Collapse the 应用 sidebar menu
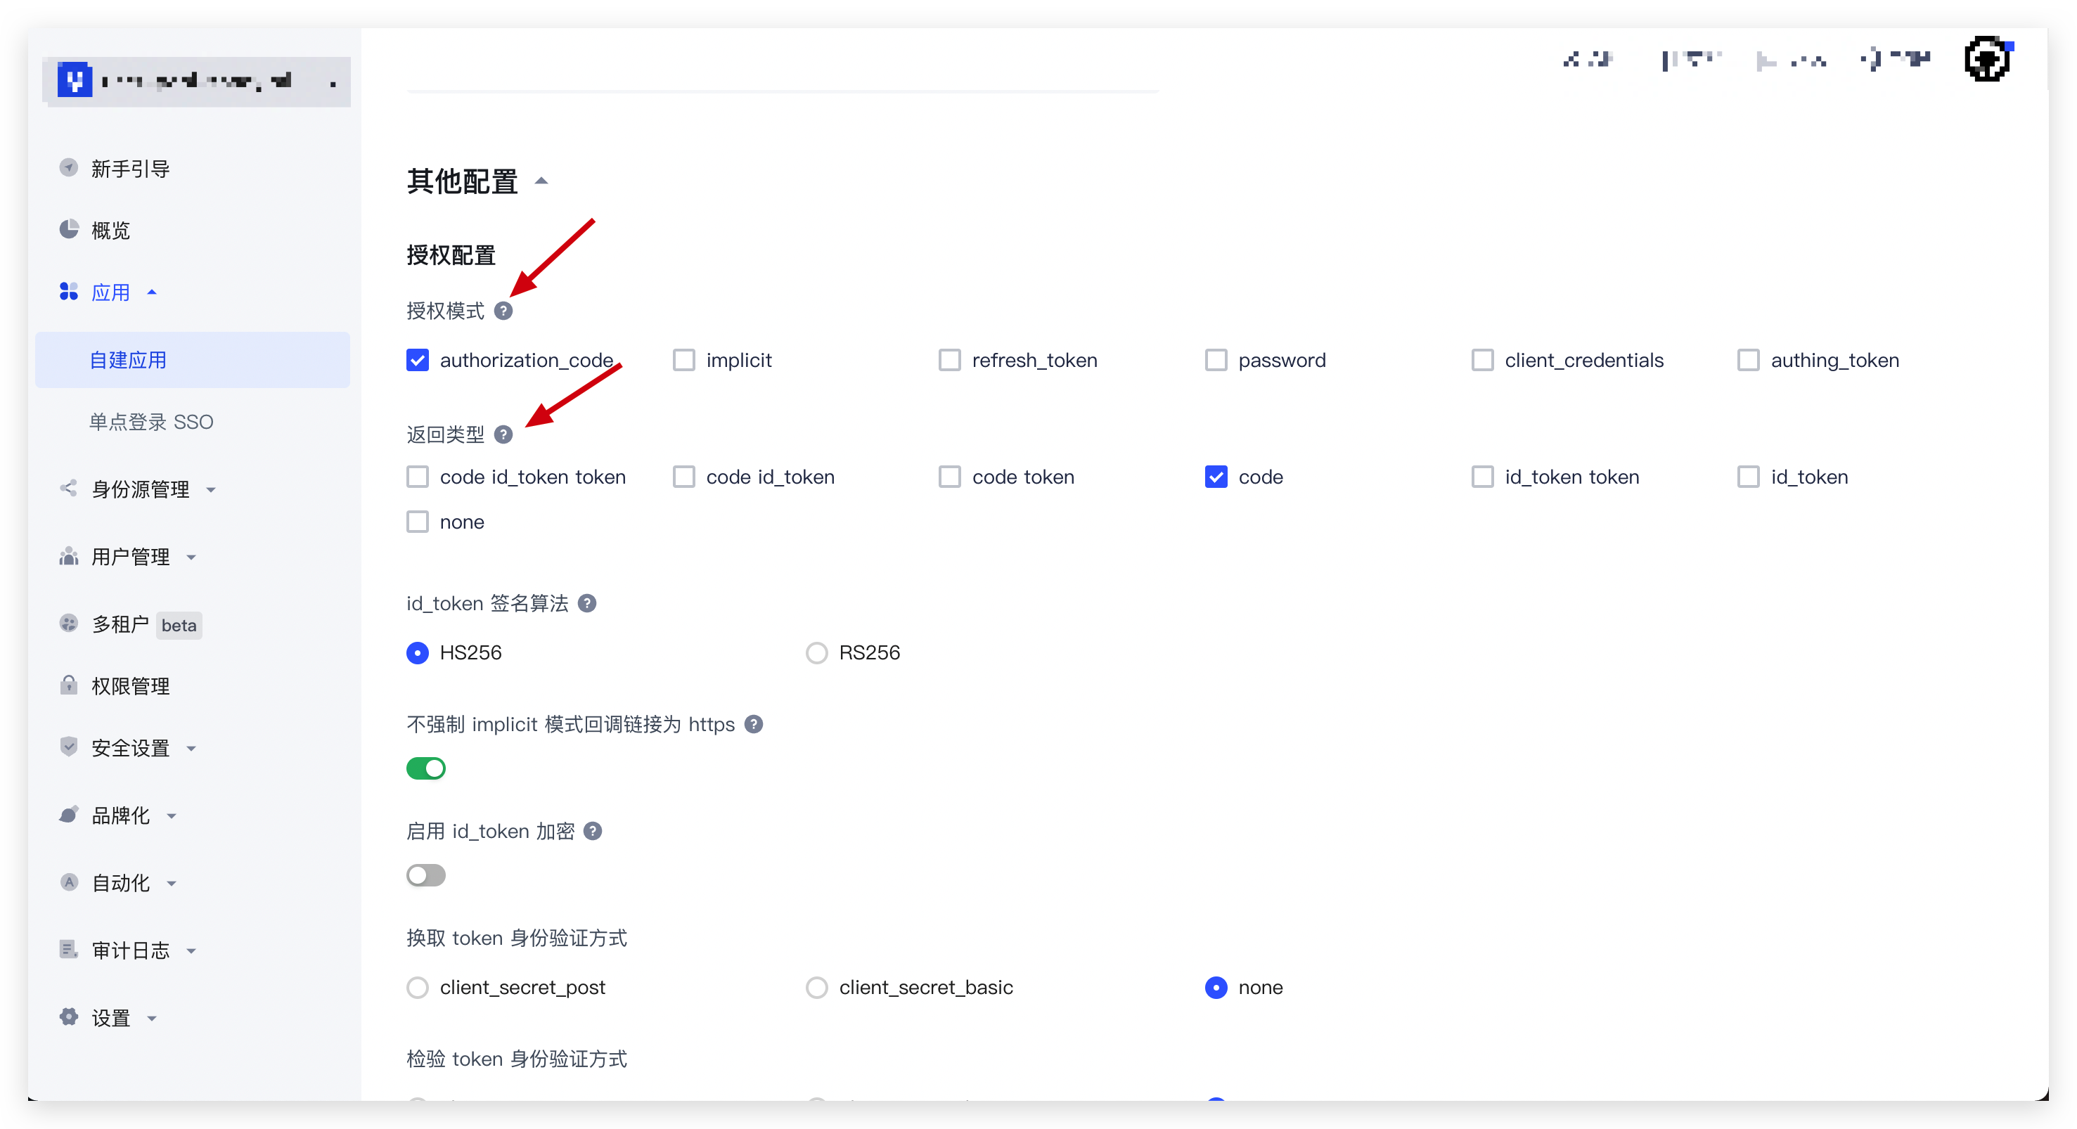 point(153,292)
